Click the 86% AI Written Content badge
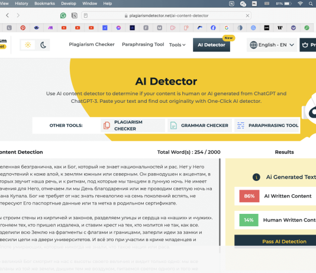Viewport: 316px width, 273px height. [x=249, y=196]
